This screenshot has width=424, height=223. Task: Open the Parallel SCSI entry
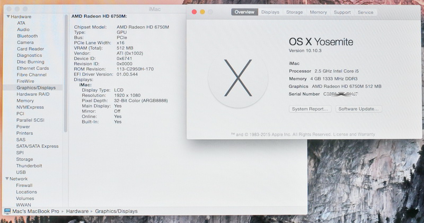(30, 120)
